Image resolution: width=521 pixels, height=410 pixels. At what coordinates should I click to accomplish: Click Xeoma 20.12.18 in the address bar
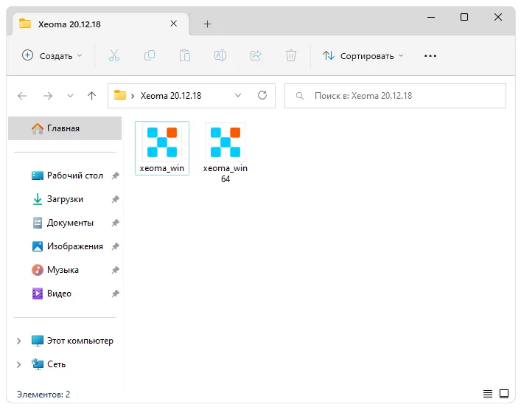point(171,96)
